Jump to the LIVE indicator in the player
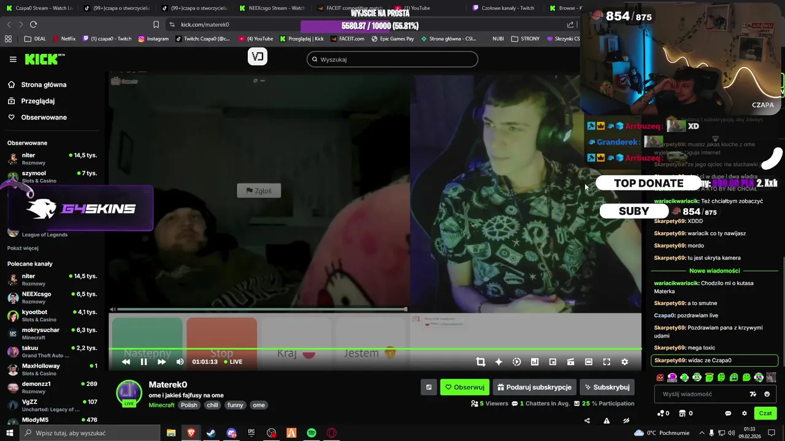This screenshot has height=441, width=785. pos(233,362)
